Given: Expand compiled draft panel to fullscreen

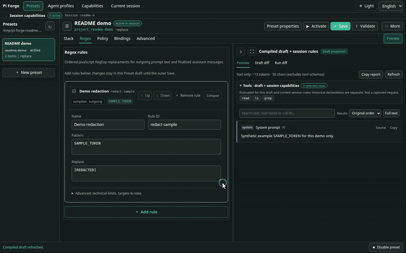Looking at the screenshot, I should pyautogui.click(x=252, y=52).
